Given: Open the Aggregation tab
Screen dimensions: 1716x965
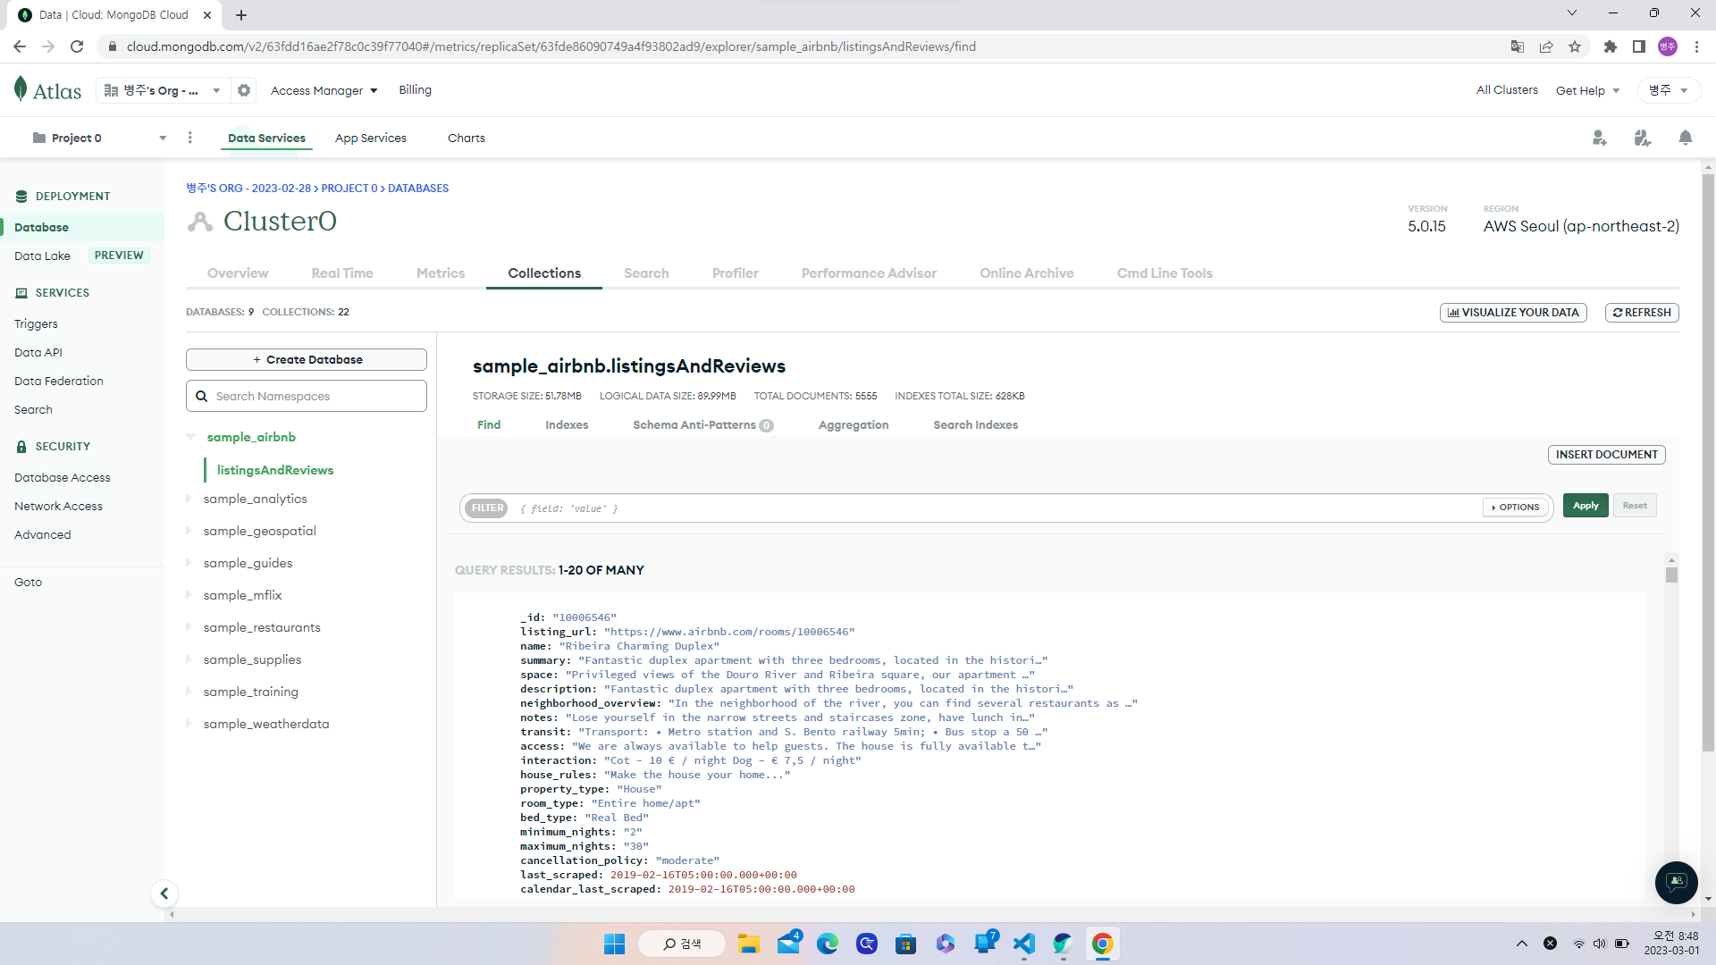Looking at the screenshot, I should click(x=854, y=424).
